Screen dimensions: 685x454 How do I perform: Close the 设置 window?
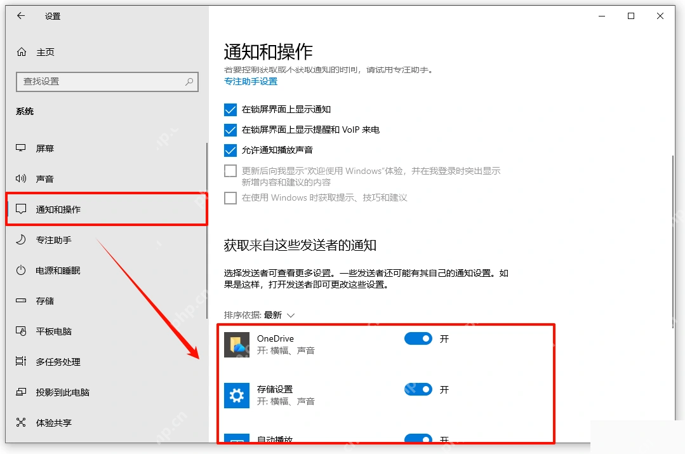coord(660,16)
